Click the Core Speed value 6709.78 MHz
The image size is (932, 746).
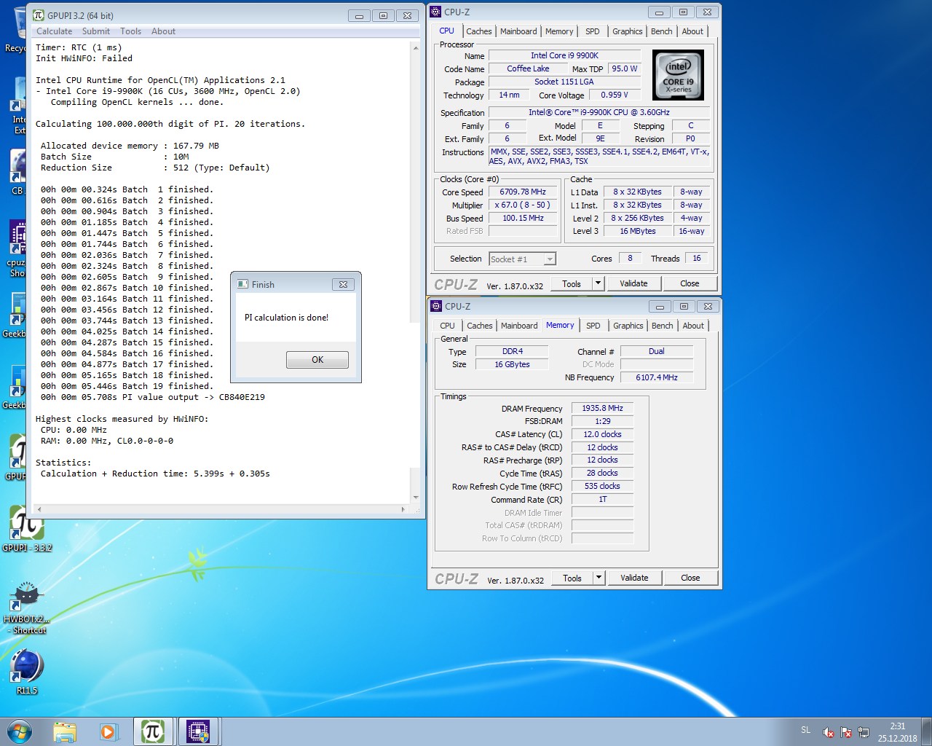[x=523, y=192]
